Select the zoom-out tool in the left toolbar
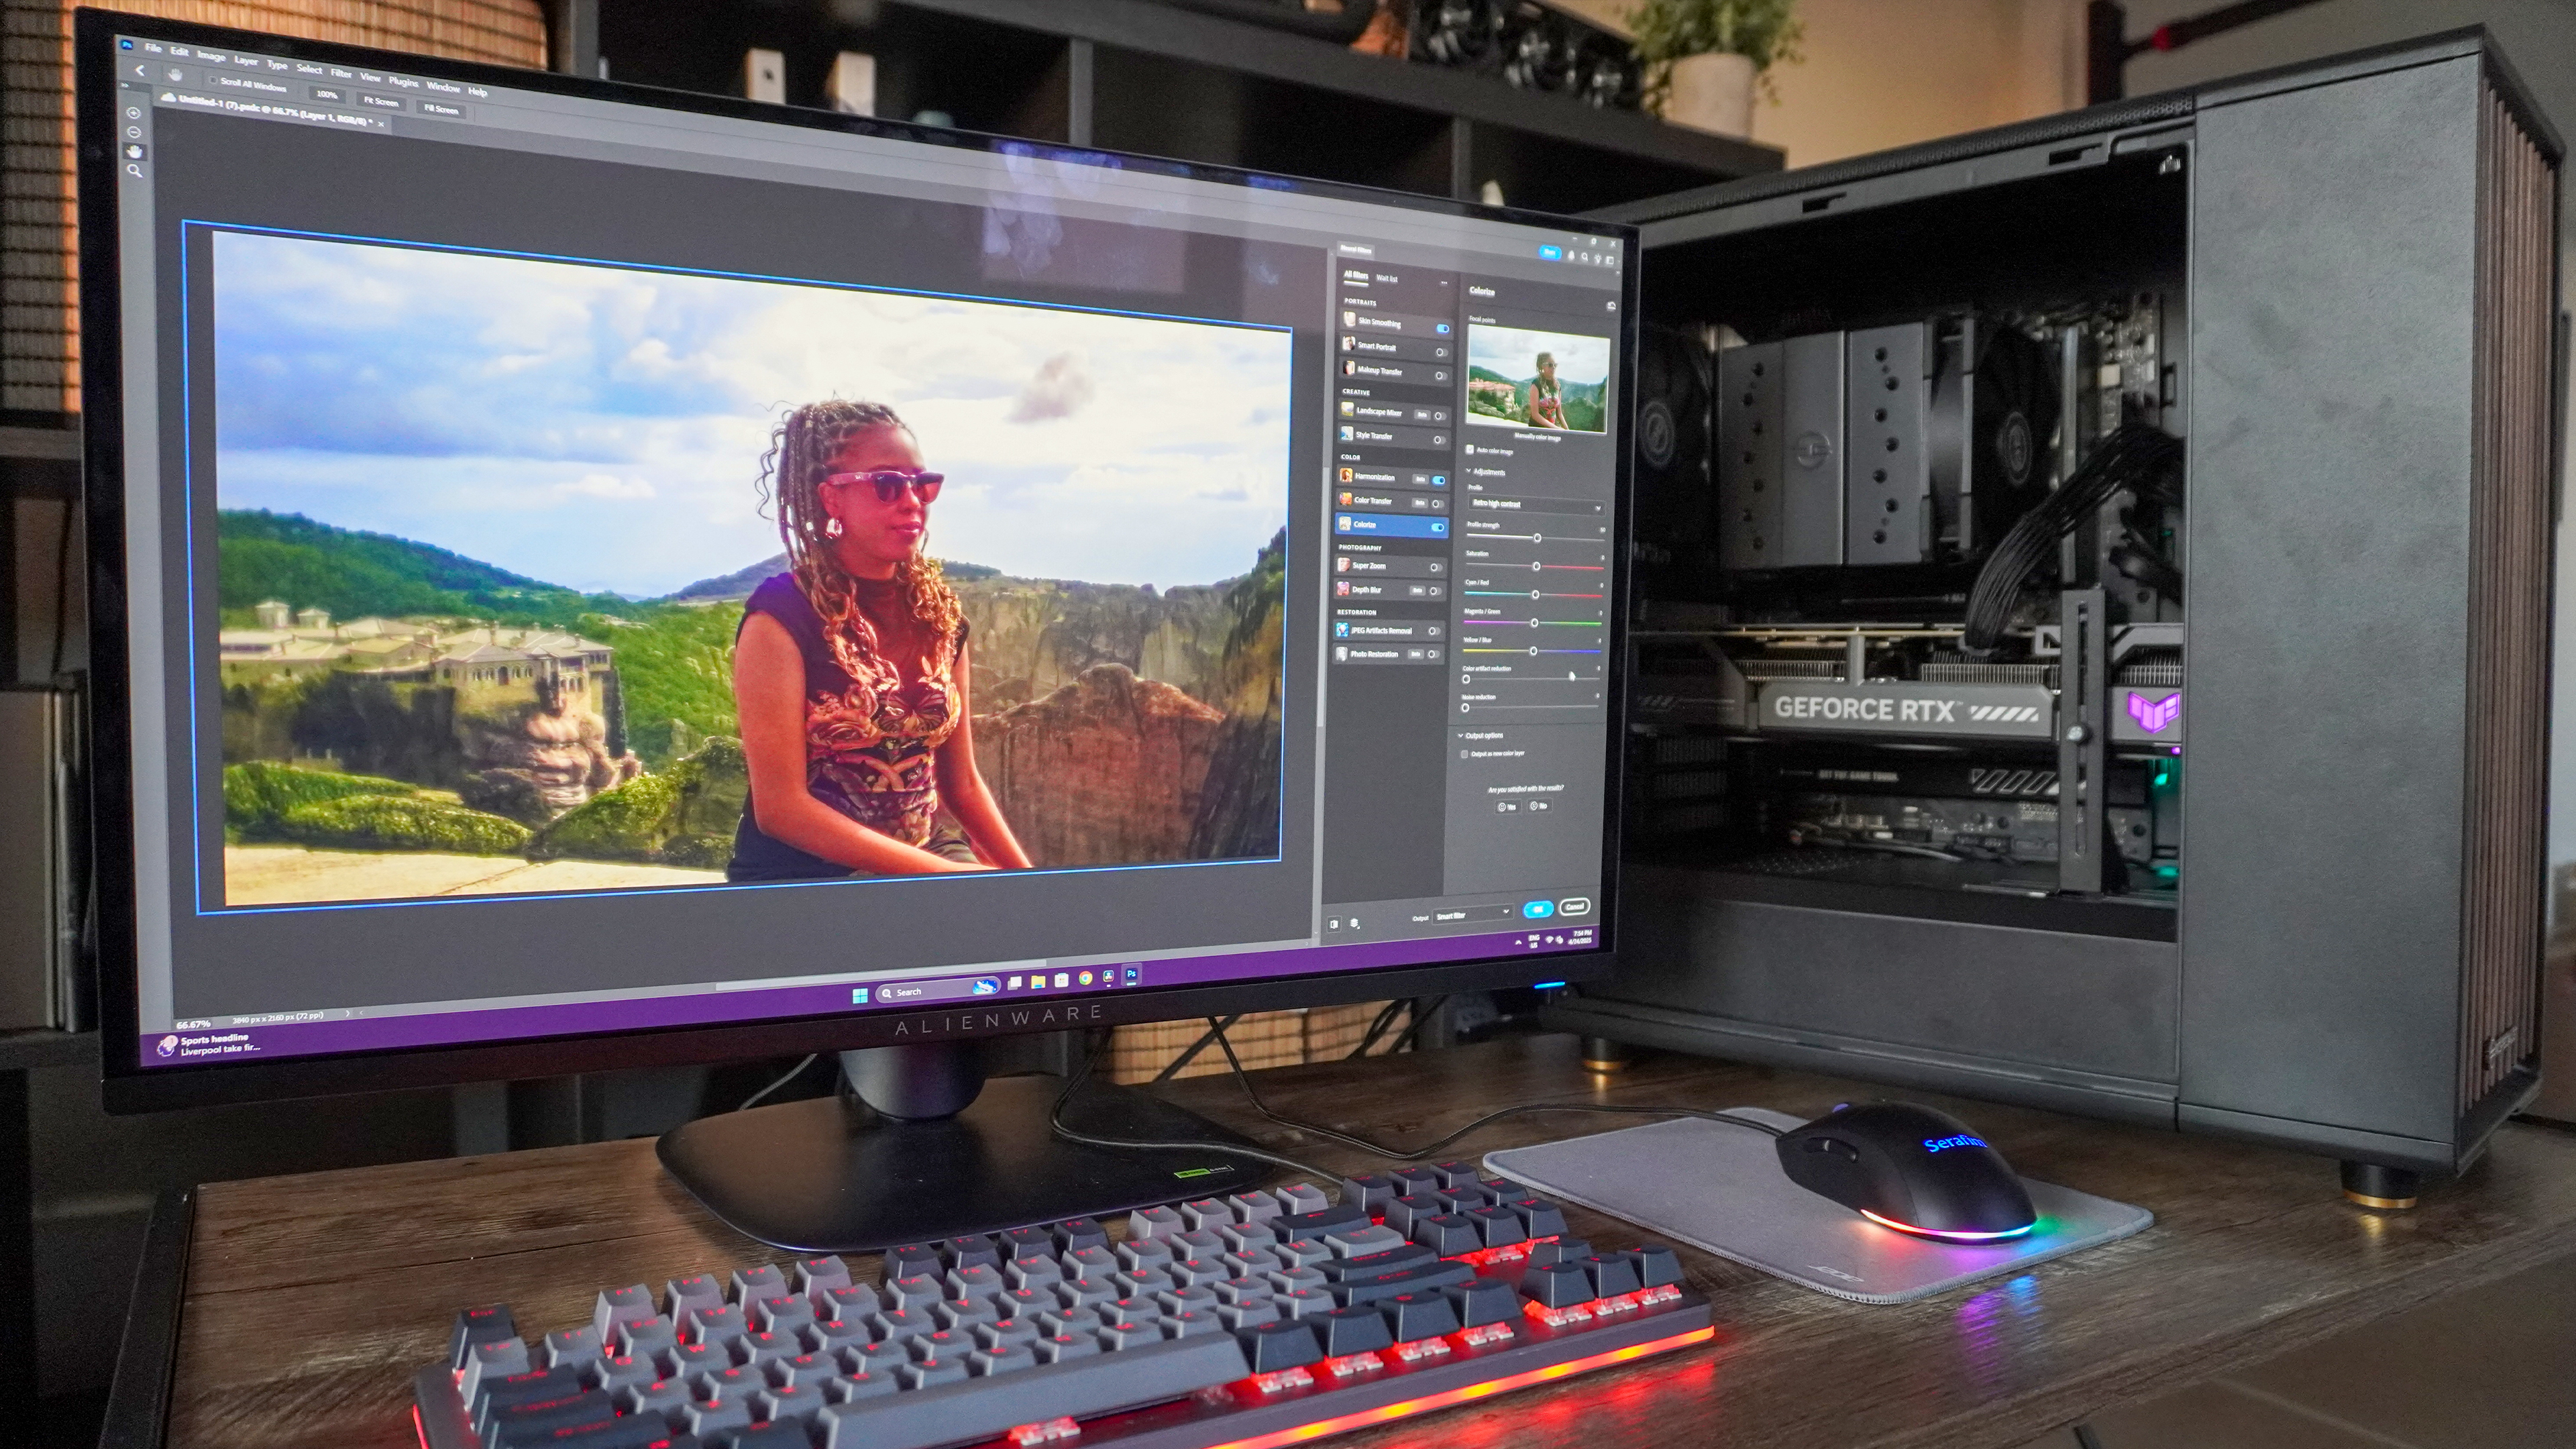The image size is (2576, 1449). 134,132
